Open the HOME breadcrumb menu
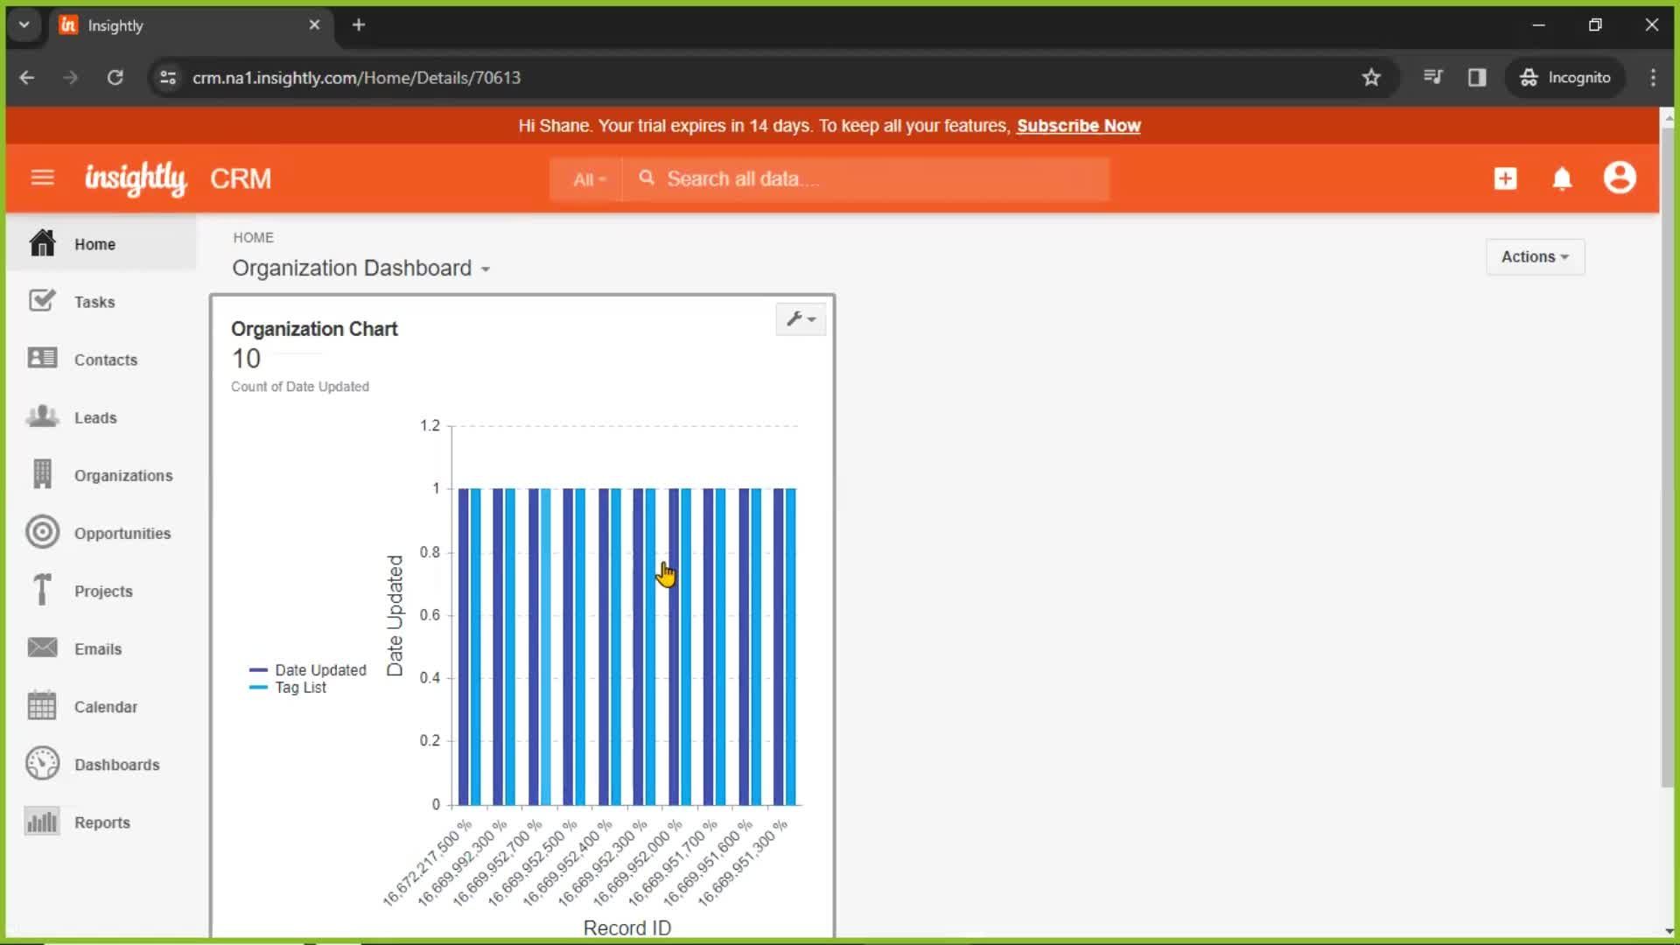This screenshot has height=945, width=1680. pos(254,238)
